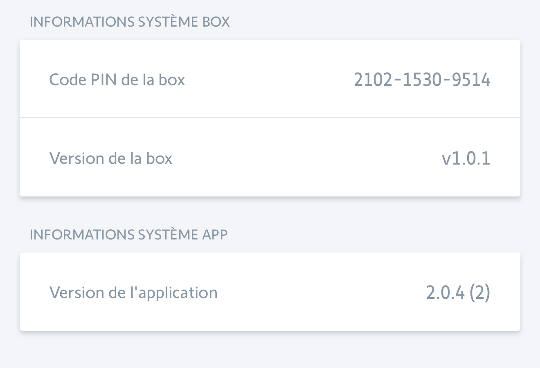Click the "1530" middle group of the PIN code
540x368 pixels.
coord(422,79)
